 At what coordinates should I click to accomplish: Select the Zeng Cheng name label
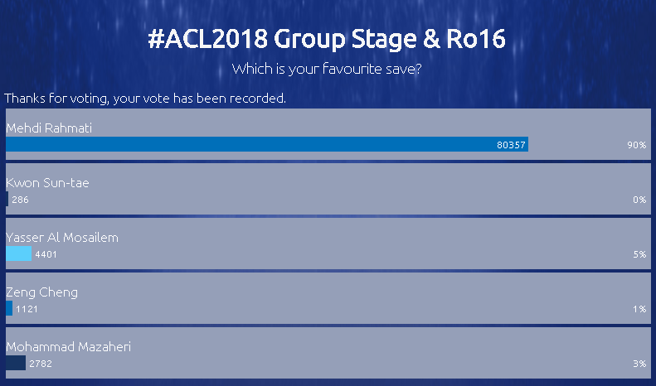[41, 292]
